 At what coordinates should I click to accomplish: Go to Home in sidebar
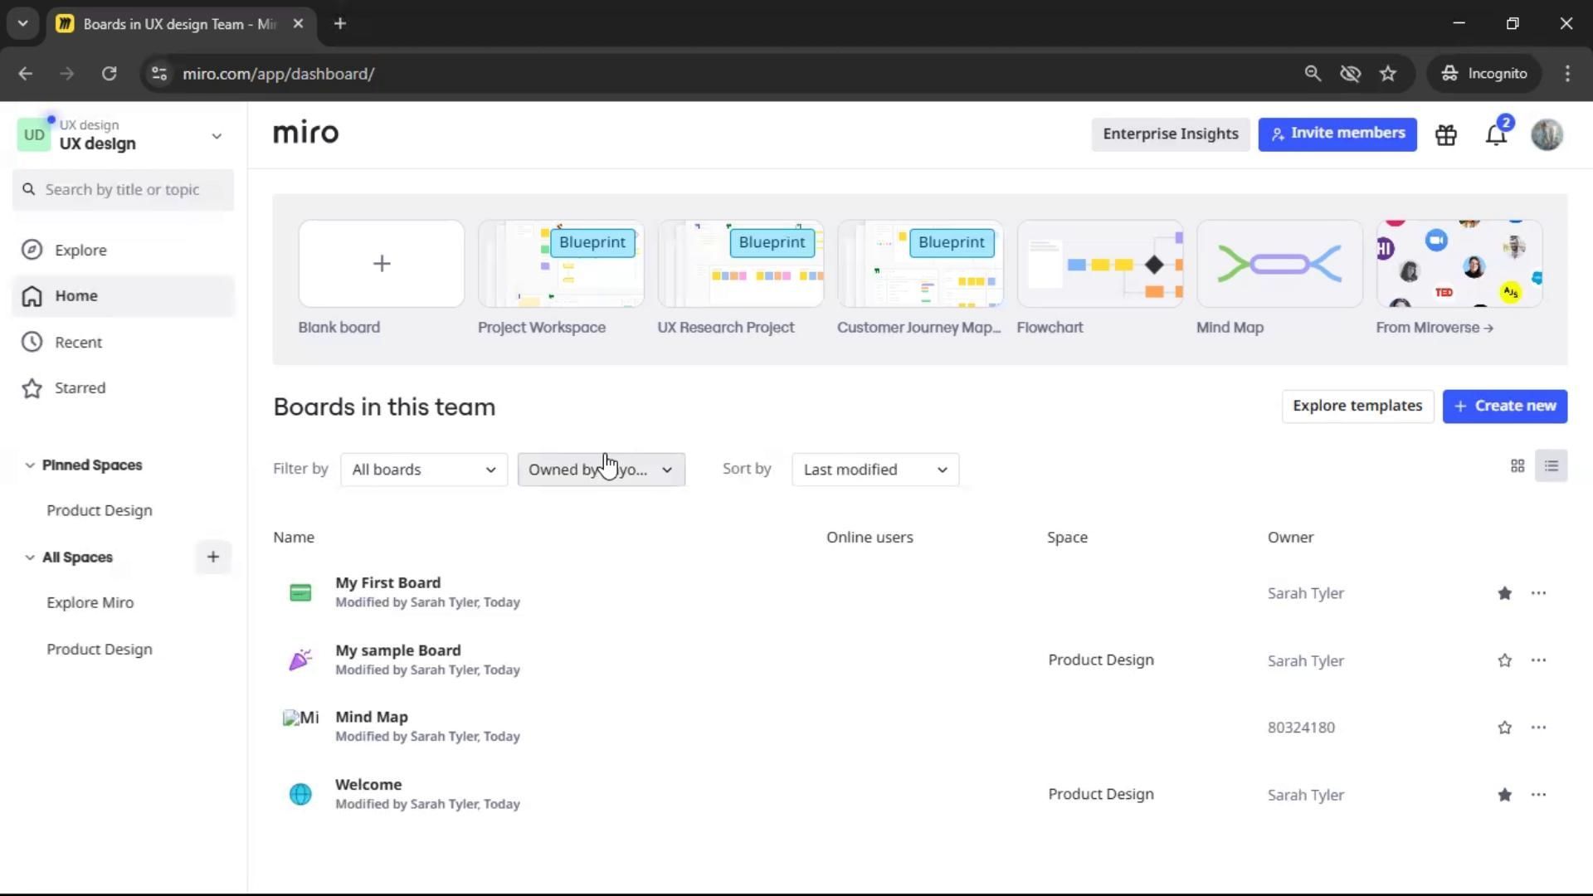[123, 296]
